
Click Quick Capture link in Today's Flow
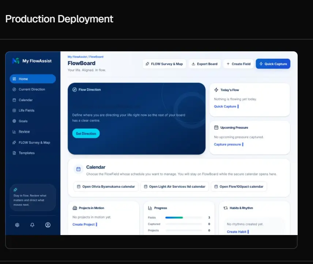point(226,106)
